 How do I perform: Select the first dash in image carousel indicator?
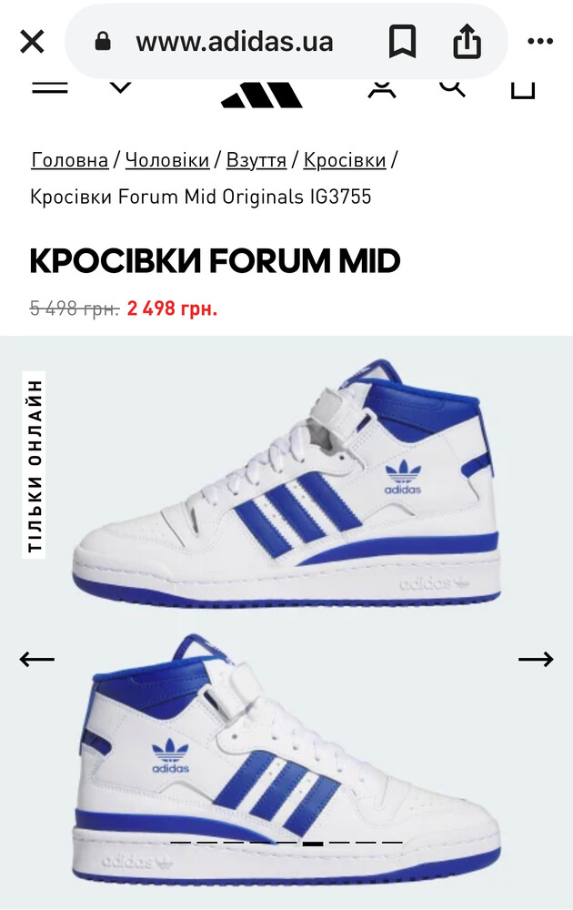click(180, 843)
